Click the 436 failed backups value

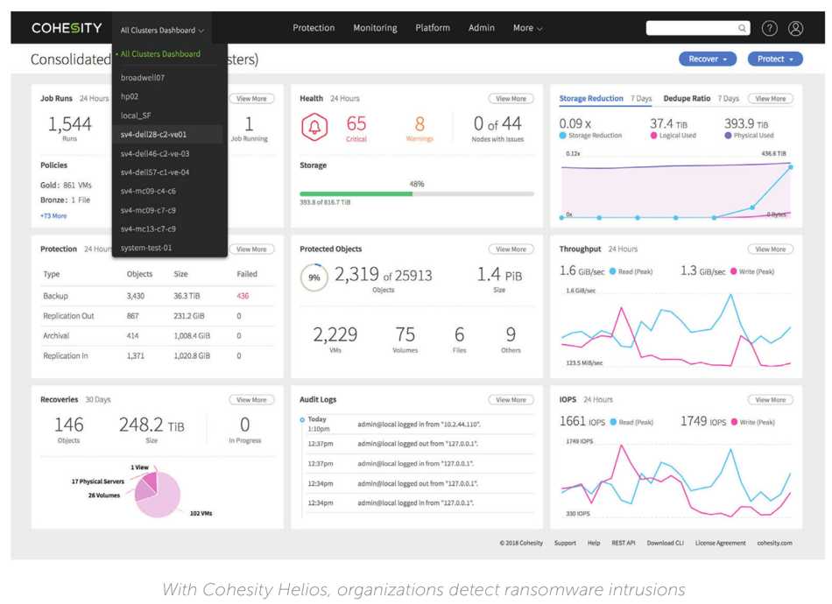point(243,296)
